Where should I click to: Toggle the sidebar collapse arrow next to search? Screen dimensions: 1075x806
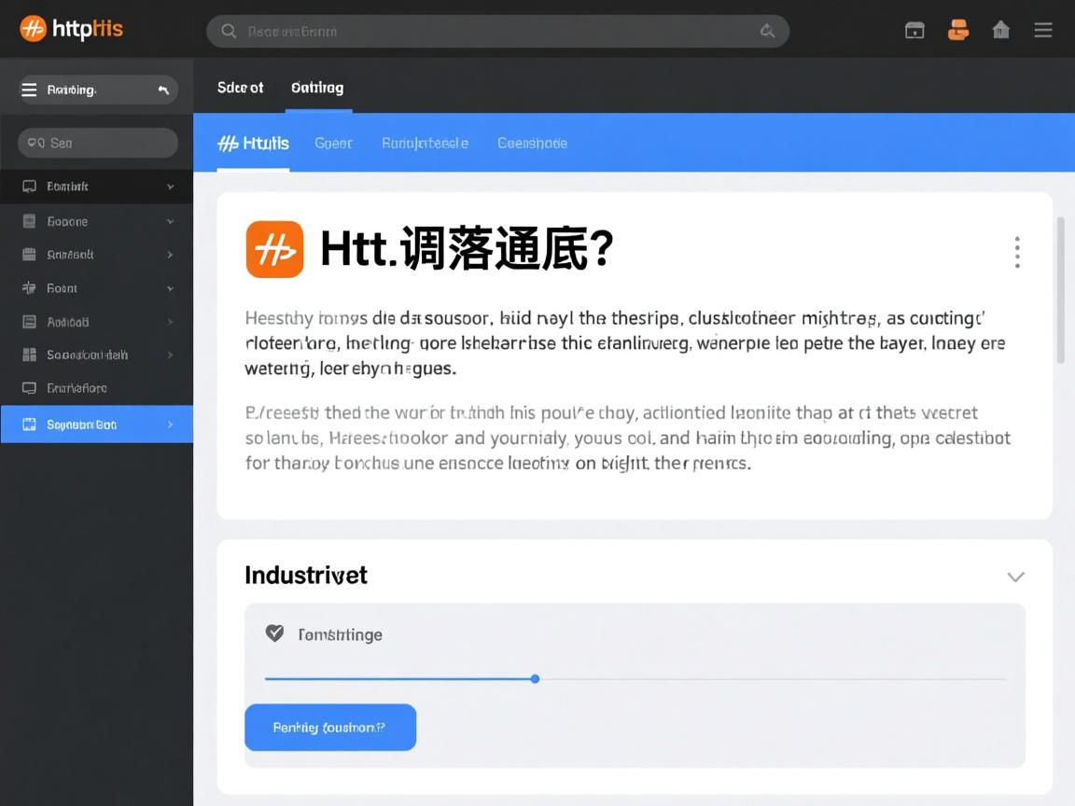162,89
